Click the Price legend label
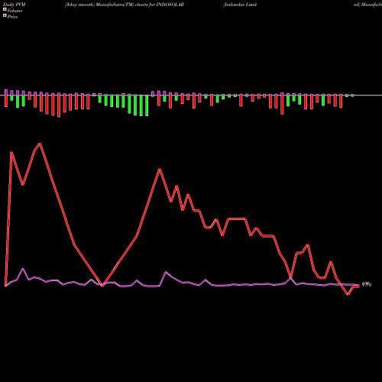382x382 pixels. 12,17
